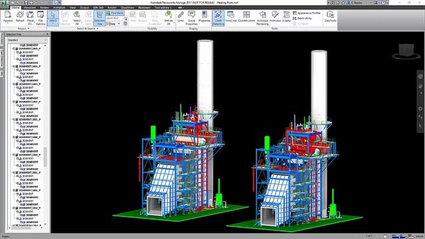Click the Unhide All icon
This screenshot has height=239, width=425.
coord(169,15)
